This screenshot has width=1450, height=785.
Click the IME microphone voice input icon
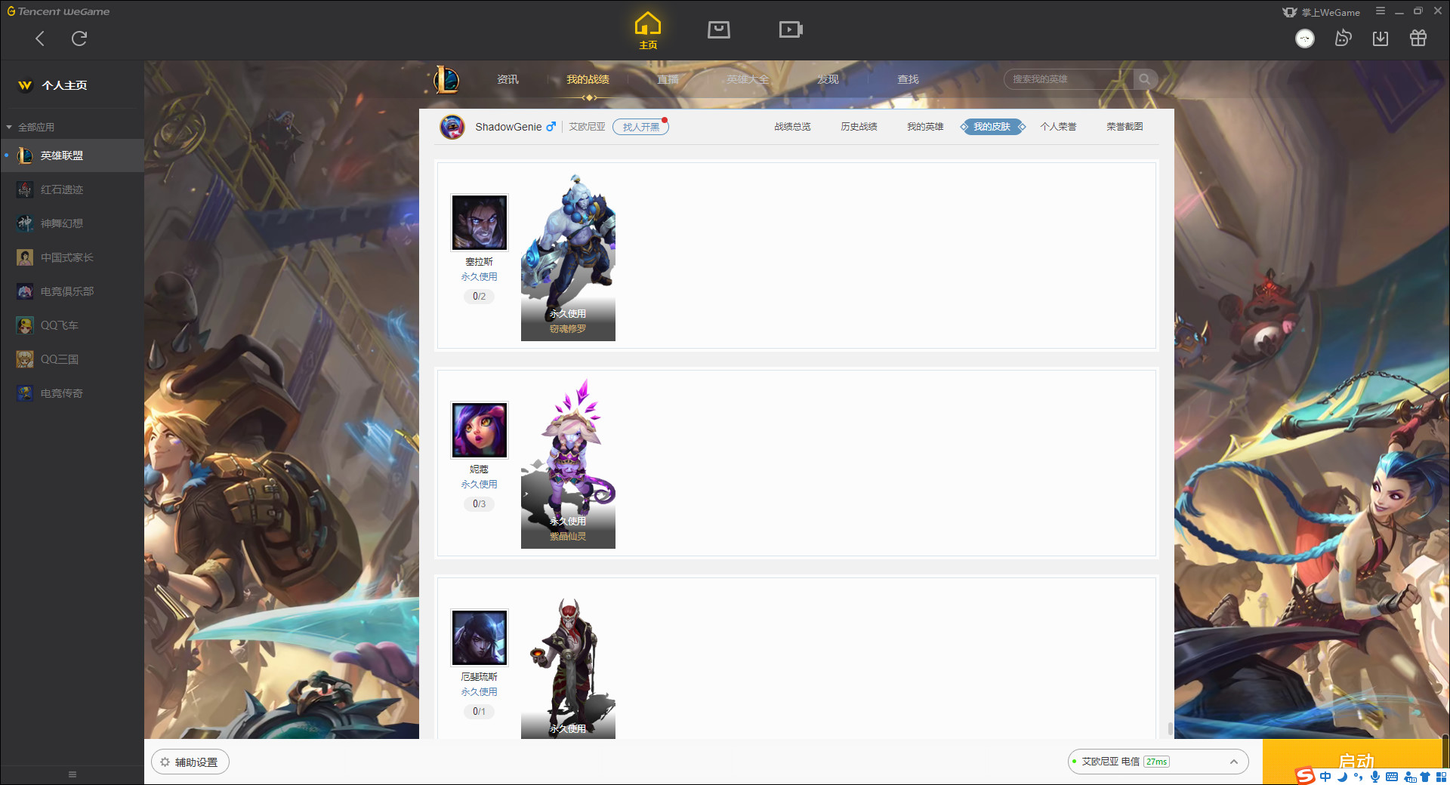pyautogui.click(x=1375, y=777)
